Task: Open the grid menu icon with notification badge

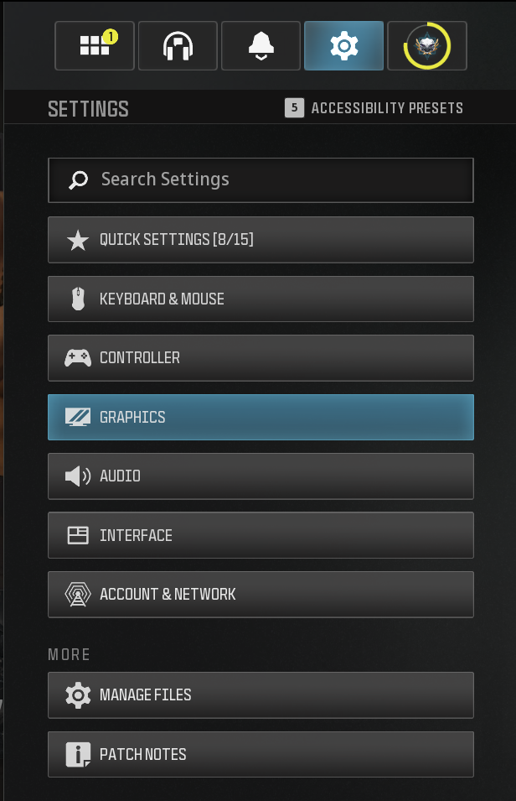Action: (94, 46)
